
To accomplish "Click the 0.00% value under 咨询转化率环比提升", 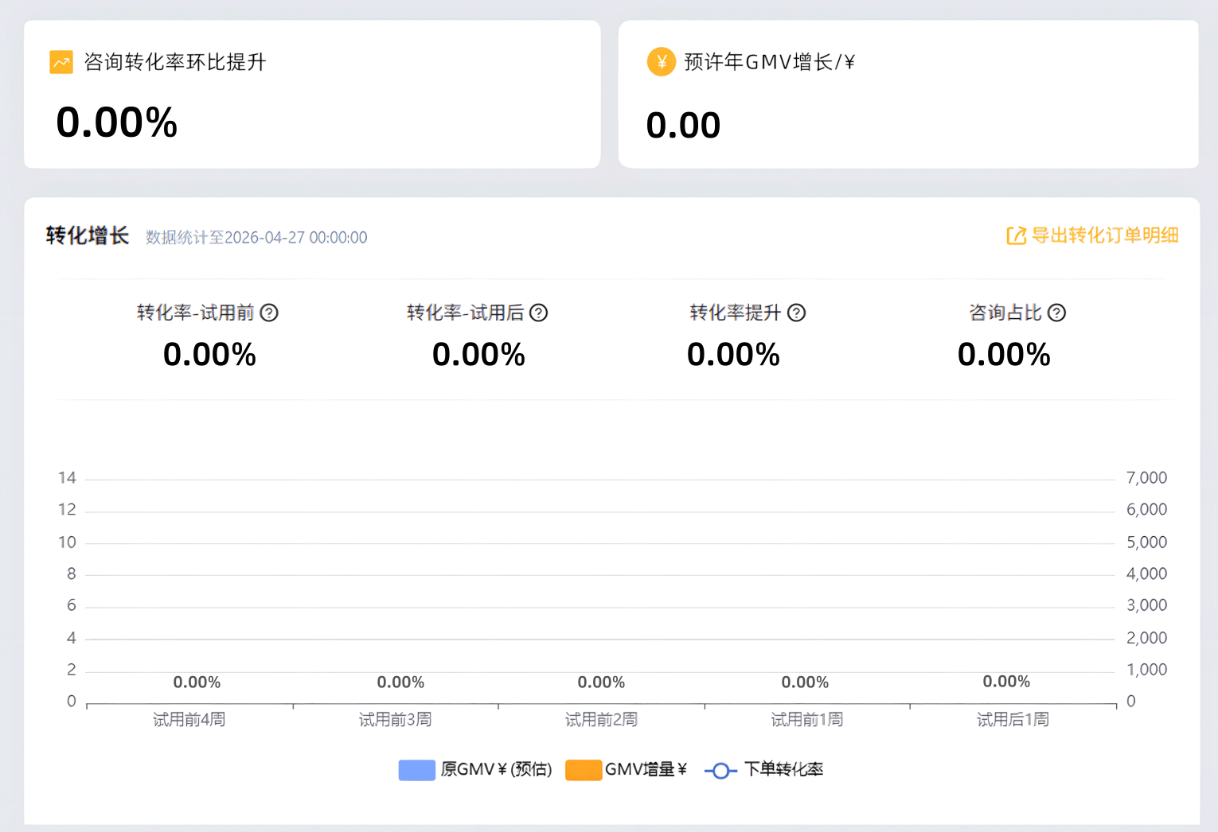I will pos(117,122).
